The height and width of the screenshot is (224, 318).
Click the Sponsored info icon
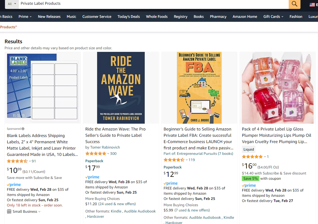[23, 129]
